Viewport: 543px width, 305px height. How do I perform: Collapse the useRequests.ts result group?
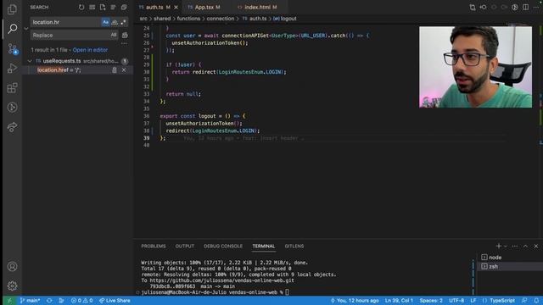pyautogui.click(x=30, y=61)
